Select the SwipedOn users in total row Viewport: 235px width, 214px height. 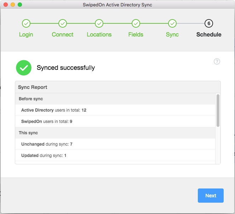coord(115,122)
